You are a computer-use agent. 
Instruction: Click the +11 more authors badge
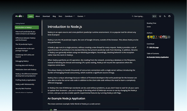pyautogui.click(x=169, y=37)
